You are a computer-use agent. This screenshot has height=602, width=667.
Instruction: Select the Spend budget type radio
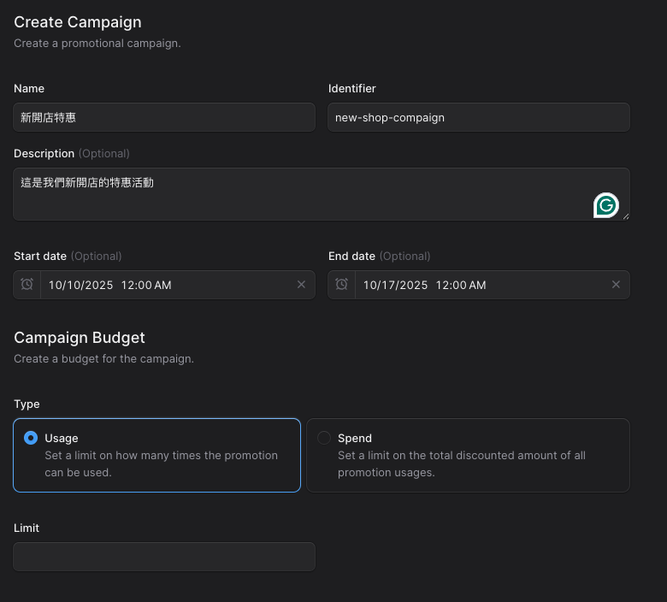tap(324, 438)
